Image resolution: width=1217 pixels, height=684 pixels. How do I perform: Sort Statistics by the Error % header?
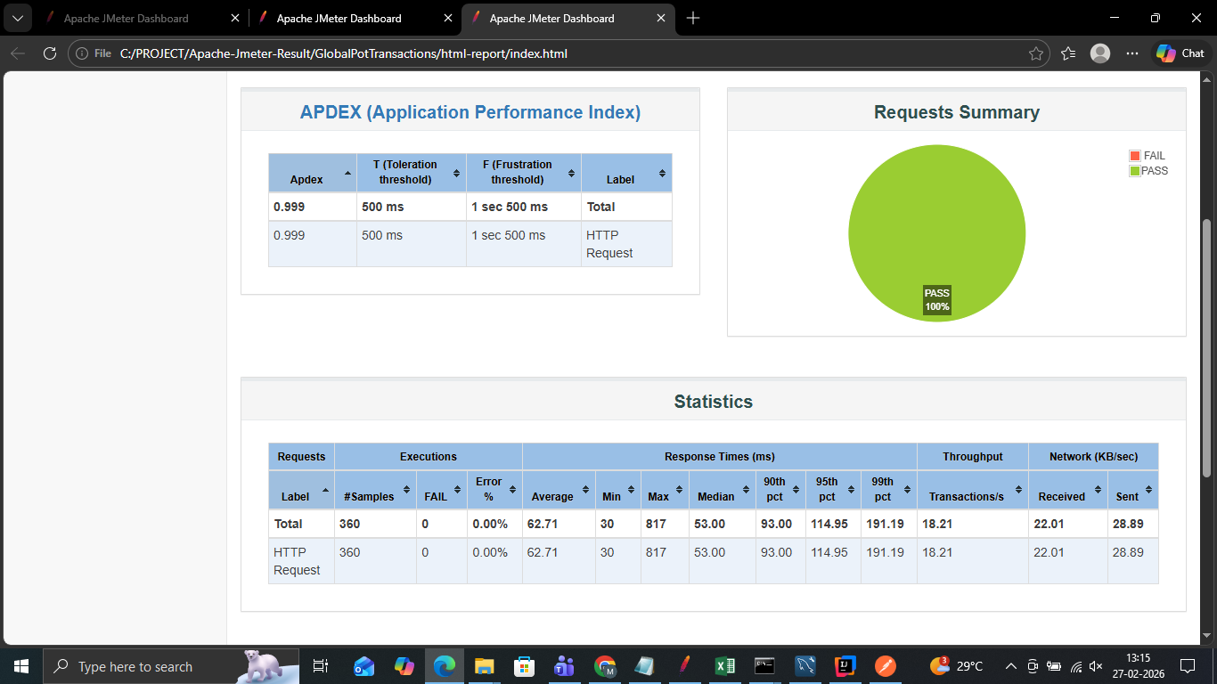494,490
